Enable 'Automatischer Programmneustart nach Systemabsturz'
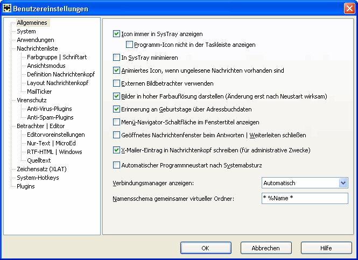 (116, 165)
